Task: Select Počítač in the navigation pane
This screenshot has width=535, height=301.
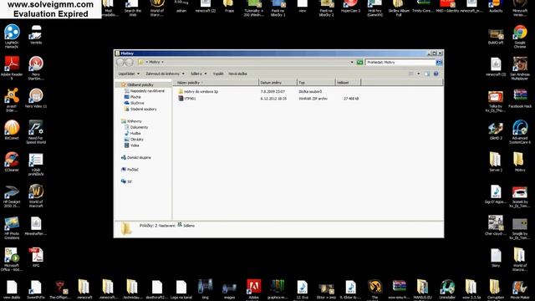Action: (x=130, y=170)
